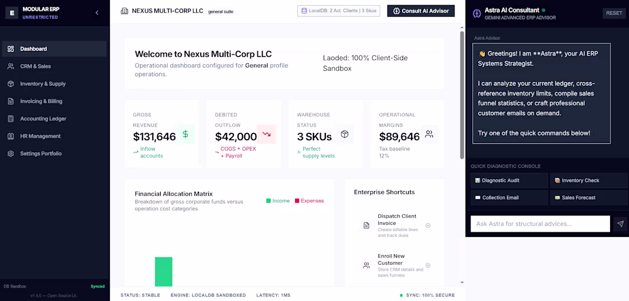Open the Dashboard menu item
The height and width of the screenshot is (301, 629).
(x=54, y=49)
